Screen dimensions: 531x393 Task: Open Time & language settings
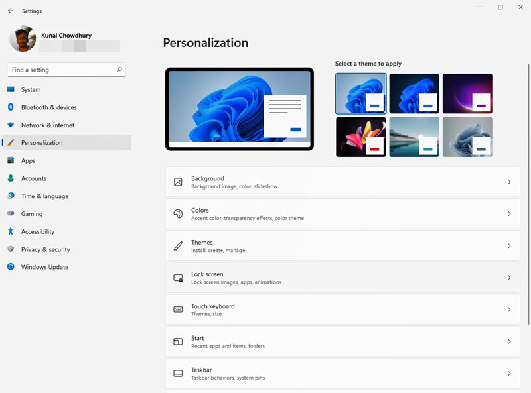(x=67, y=196)
